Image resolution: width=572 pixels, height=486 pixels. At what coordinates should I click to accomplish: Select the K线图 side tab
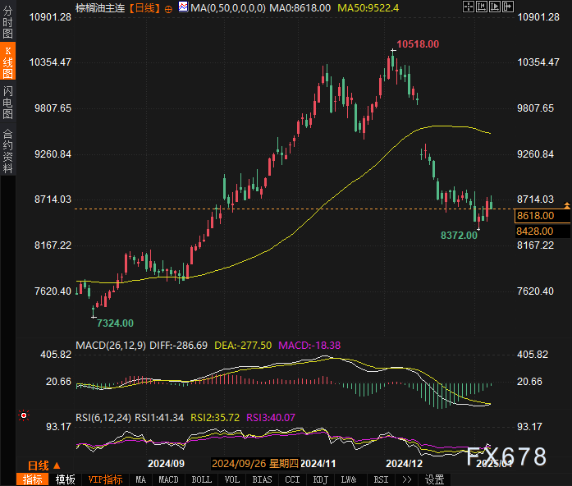(x=7, y=62)
